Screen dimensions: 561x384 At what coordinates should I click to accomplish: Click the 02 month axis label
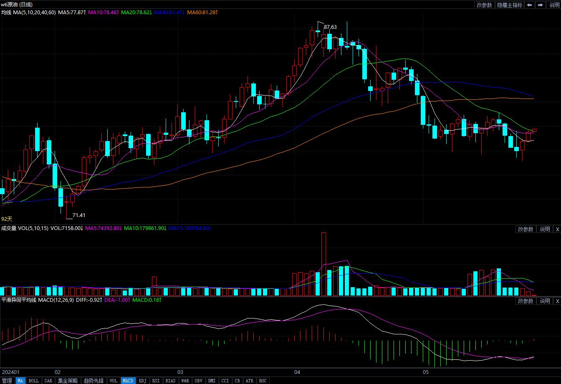pos(58,372)
